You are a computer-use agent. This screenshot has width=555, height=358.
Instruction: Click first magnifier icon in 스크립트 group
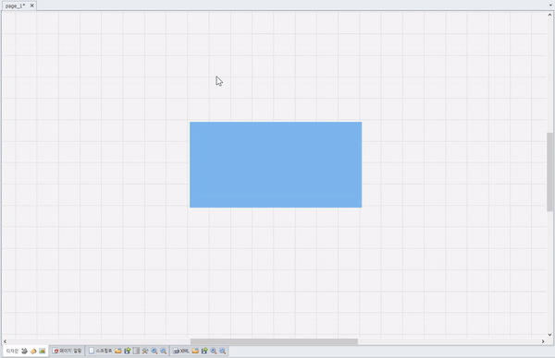(x=154, y=351)
